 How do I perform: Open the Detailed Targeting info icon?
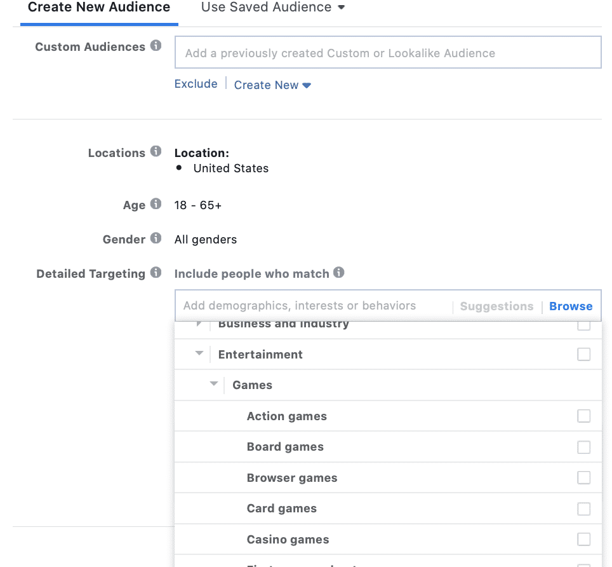[x=156, y=272]
